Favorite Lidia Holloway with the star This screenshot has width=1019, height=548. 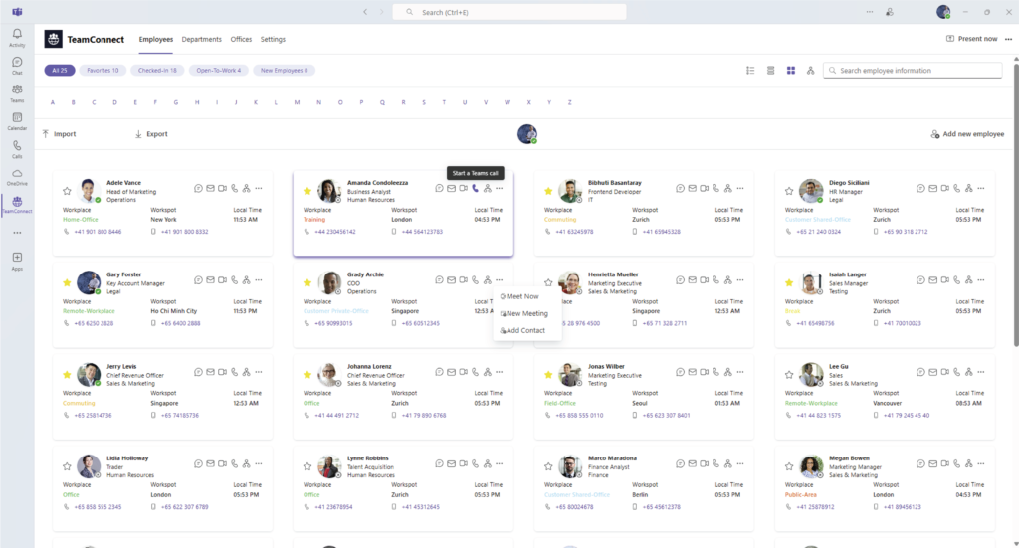(67, 466)
